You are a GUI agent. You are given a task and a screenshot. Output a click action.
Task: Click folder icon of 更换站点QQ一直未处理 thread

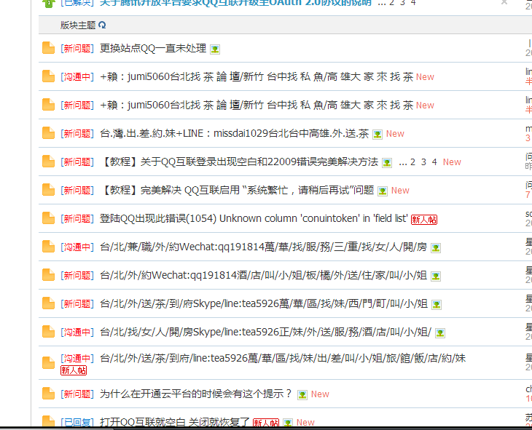(48, 48)
